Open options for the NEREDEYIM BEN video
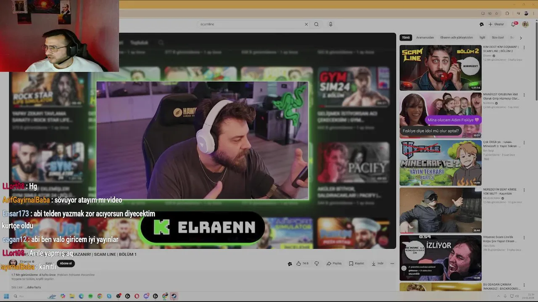This screenshot has width=538, height=302. [524, 190]
